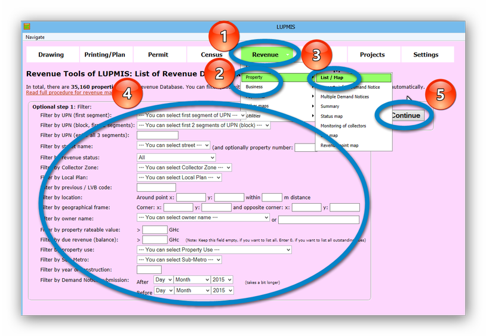Expand the Collector Zone dropdown
This screenshot has height=336, width=486.
coord(184,167)
